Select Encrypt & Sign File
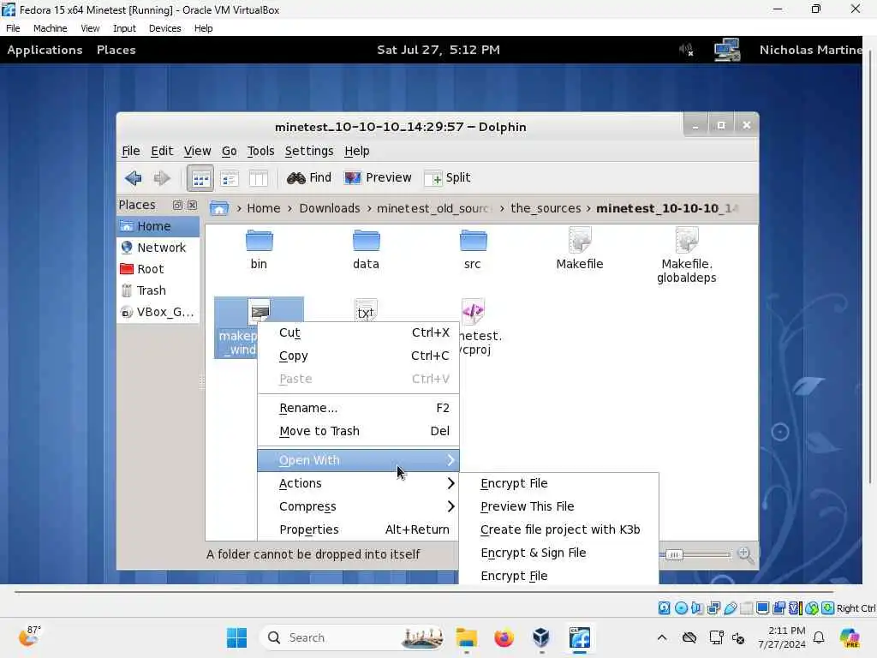The height and width of the screenshot is (658, 877). click(x=558, y=553)
